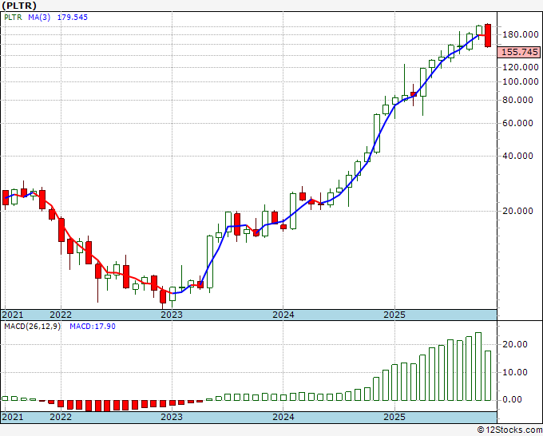Click the rightmost MACD histogram bar
This screenshot has height=436, width=543.
tap(488, 376)
